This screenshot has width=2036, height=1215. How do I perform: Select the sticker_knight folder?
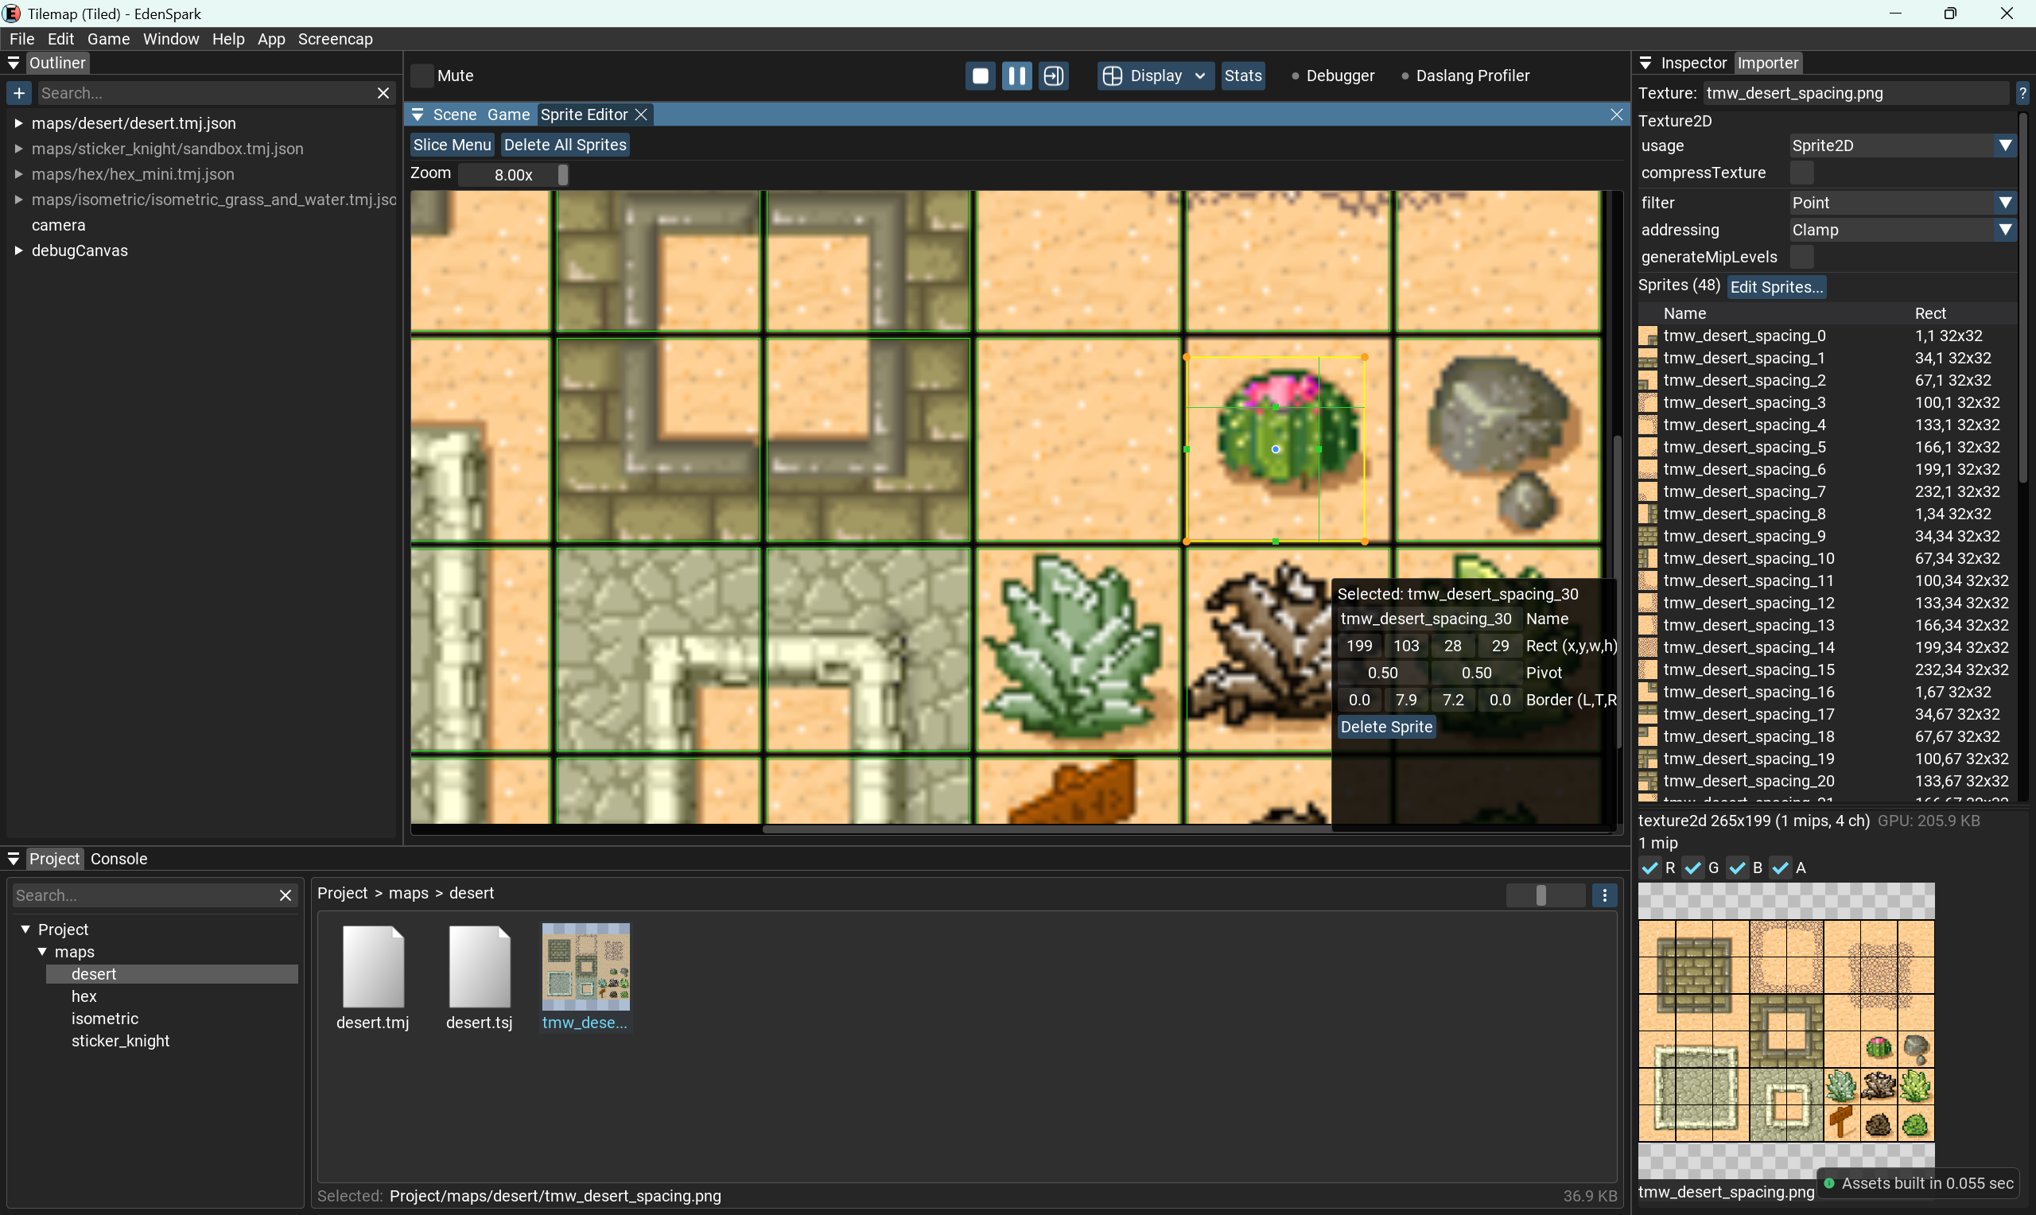click(x=120, y=1041)
